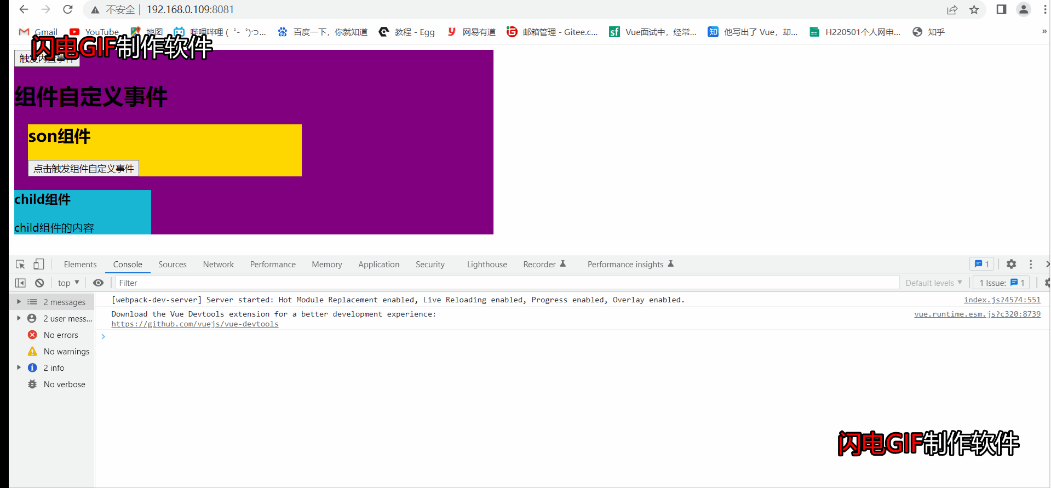Click the console prompt input line

coord(572,337)
